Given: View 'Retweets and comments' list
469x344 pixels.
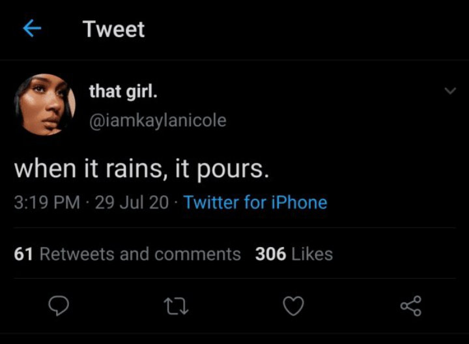Looking at the screenshot, I should coord(140,254).
